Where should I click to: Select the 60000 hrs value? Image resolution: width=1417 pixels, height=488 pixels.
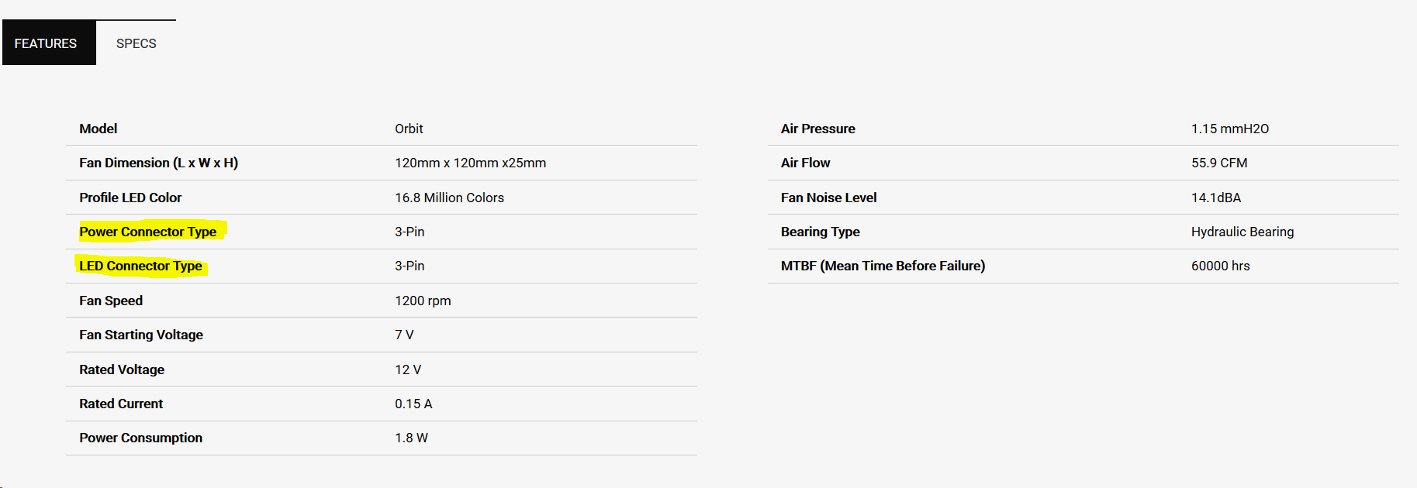tap(1220, 266)
